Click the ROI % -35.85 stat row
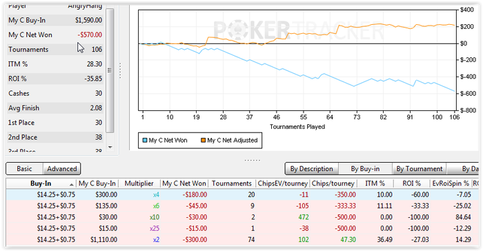483x251 pixels. (55, 79)
